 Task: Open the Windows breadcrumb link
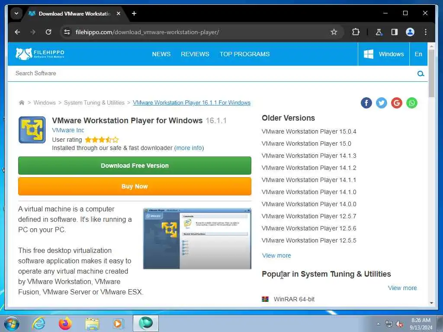[45, 103]
